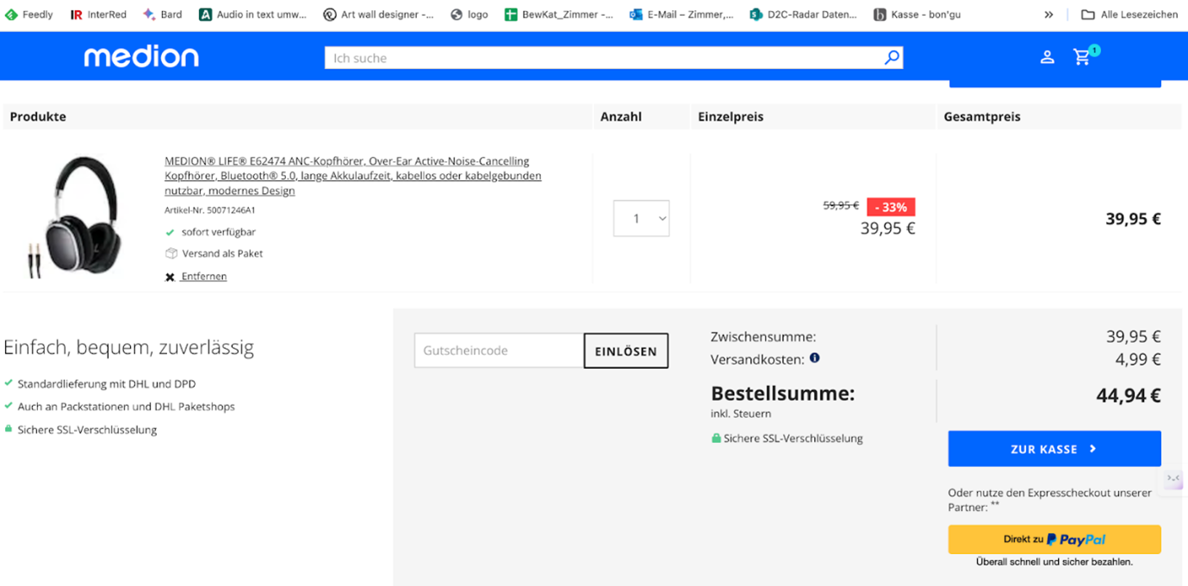Click the Produkte column header

(38, 116)
